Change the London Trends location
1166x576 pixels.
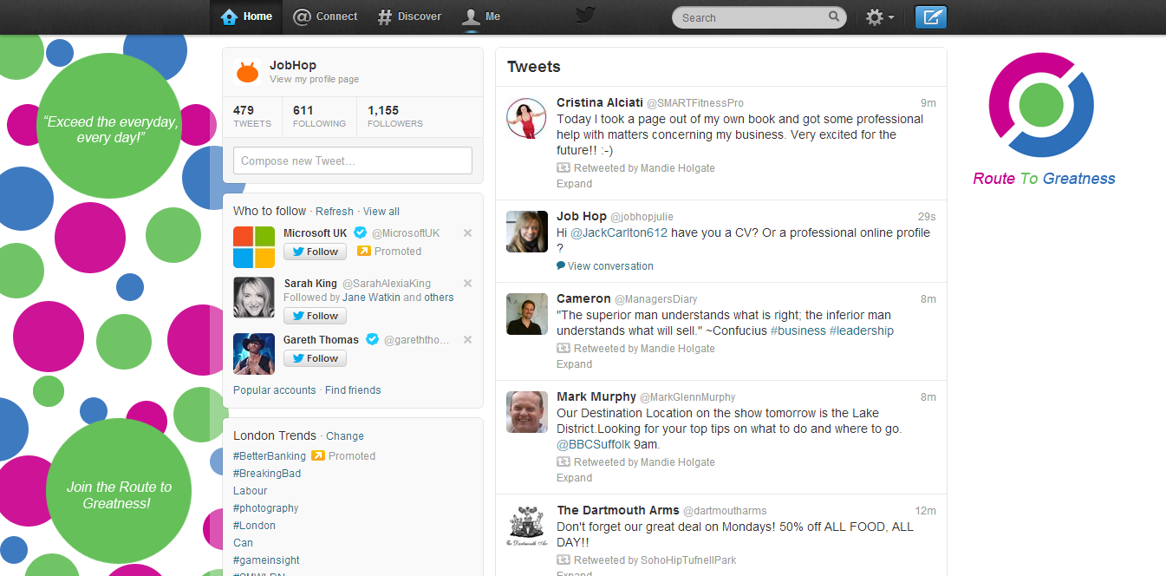click(345, 436)
